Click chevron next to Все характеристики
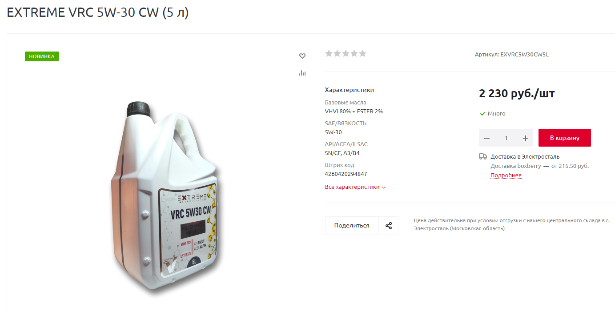 pyautogui.click(x=384, y=187)
